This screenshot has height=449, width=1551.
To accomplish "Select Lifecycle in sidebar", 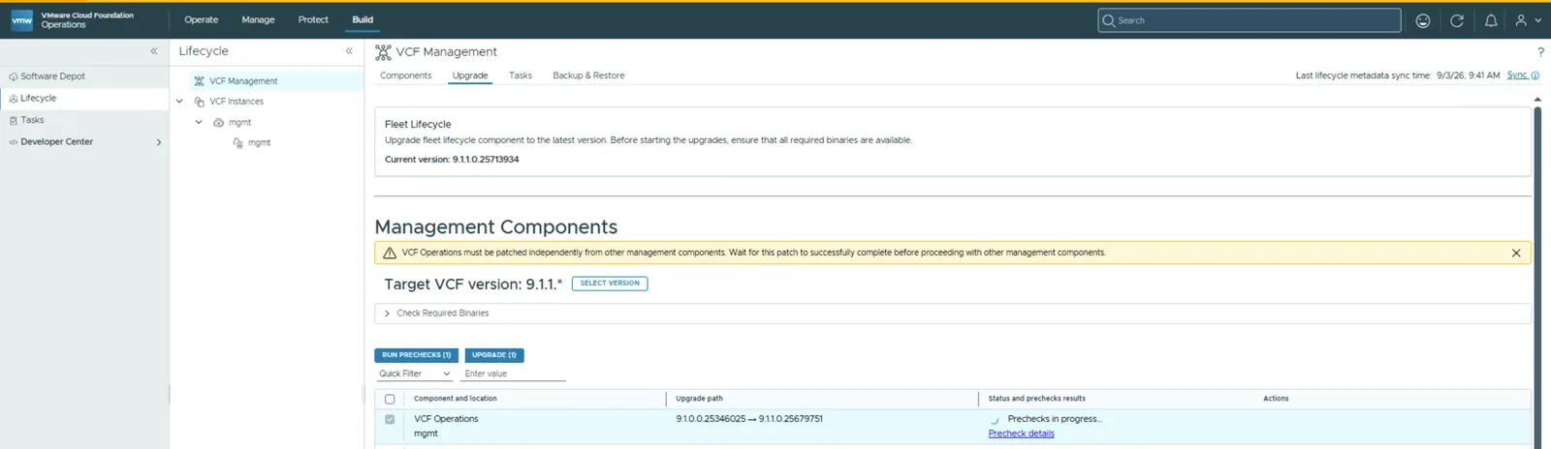I will (84, 99).
